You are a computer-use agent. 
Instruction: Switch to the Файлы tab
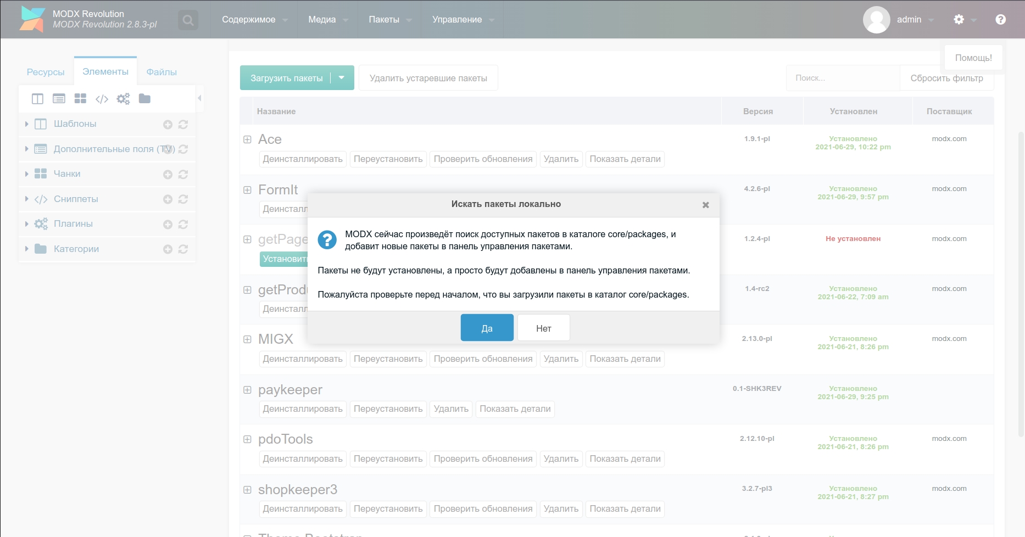(161, 72)
